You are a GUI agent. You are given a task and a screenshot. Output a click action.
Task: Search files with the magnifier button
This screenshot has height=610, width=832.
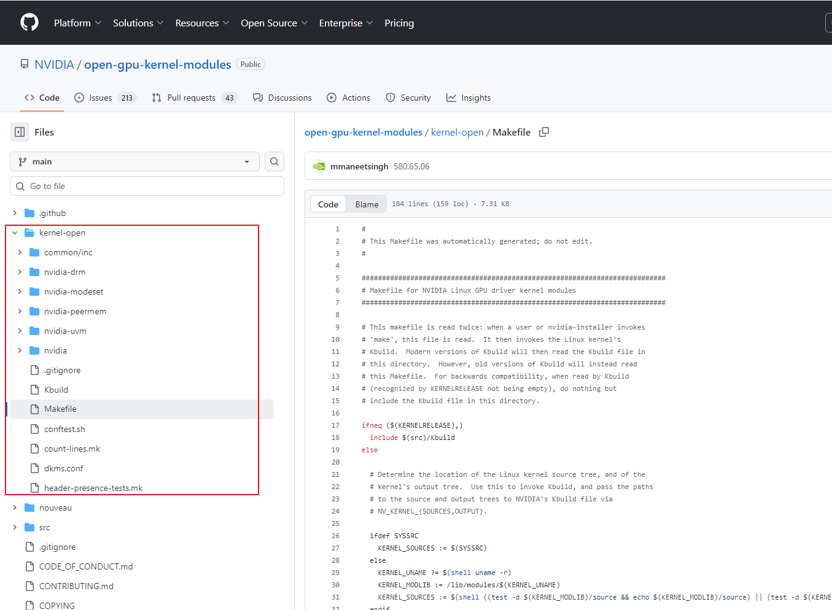(x=274, y=161)
